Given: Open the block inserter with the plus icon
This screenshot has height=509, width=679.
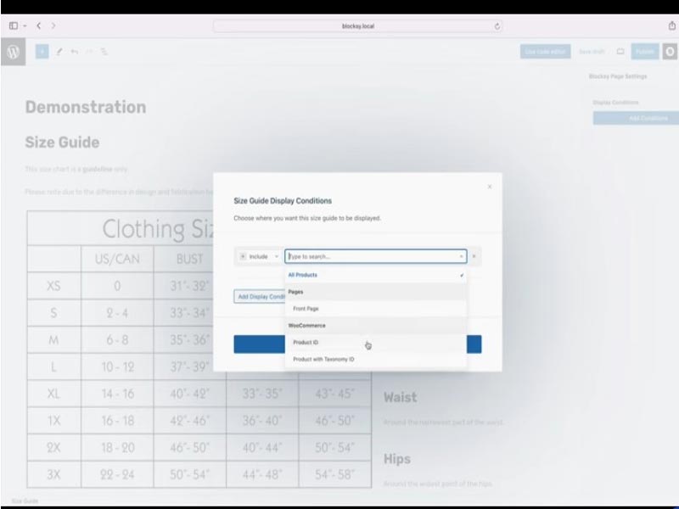Looking at the screenshot, I should pos(42,51).
